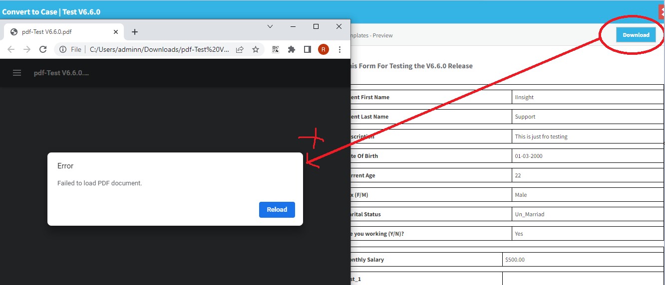Go back using browser back arrow

11,49
